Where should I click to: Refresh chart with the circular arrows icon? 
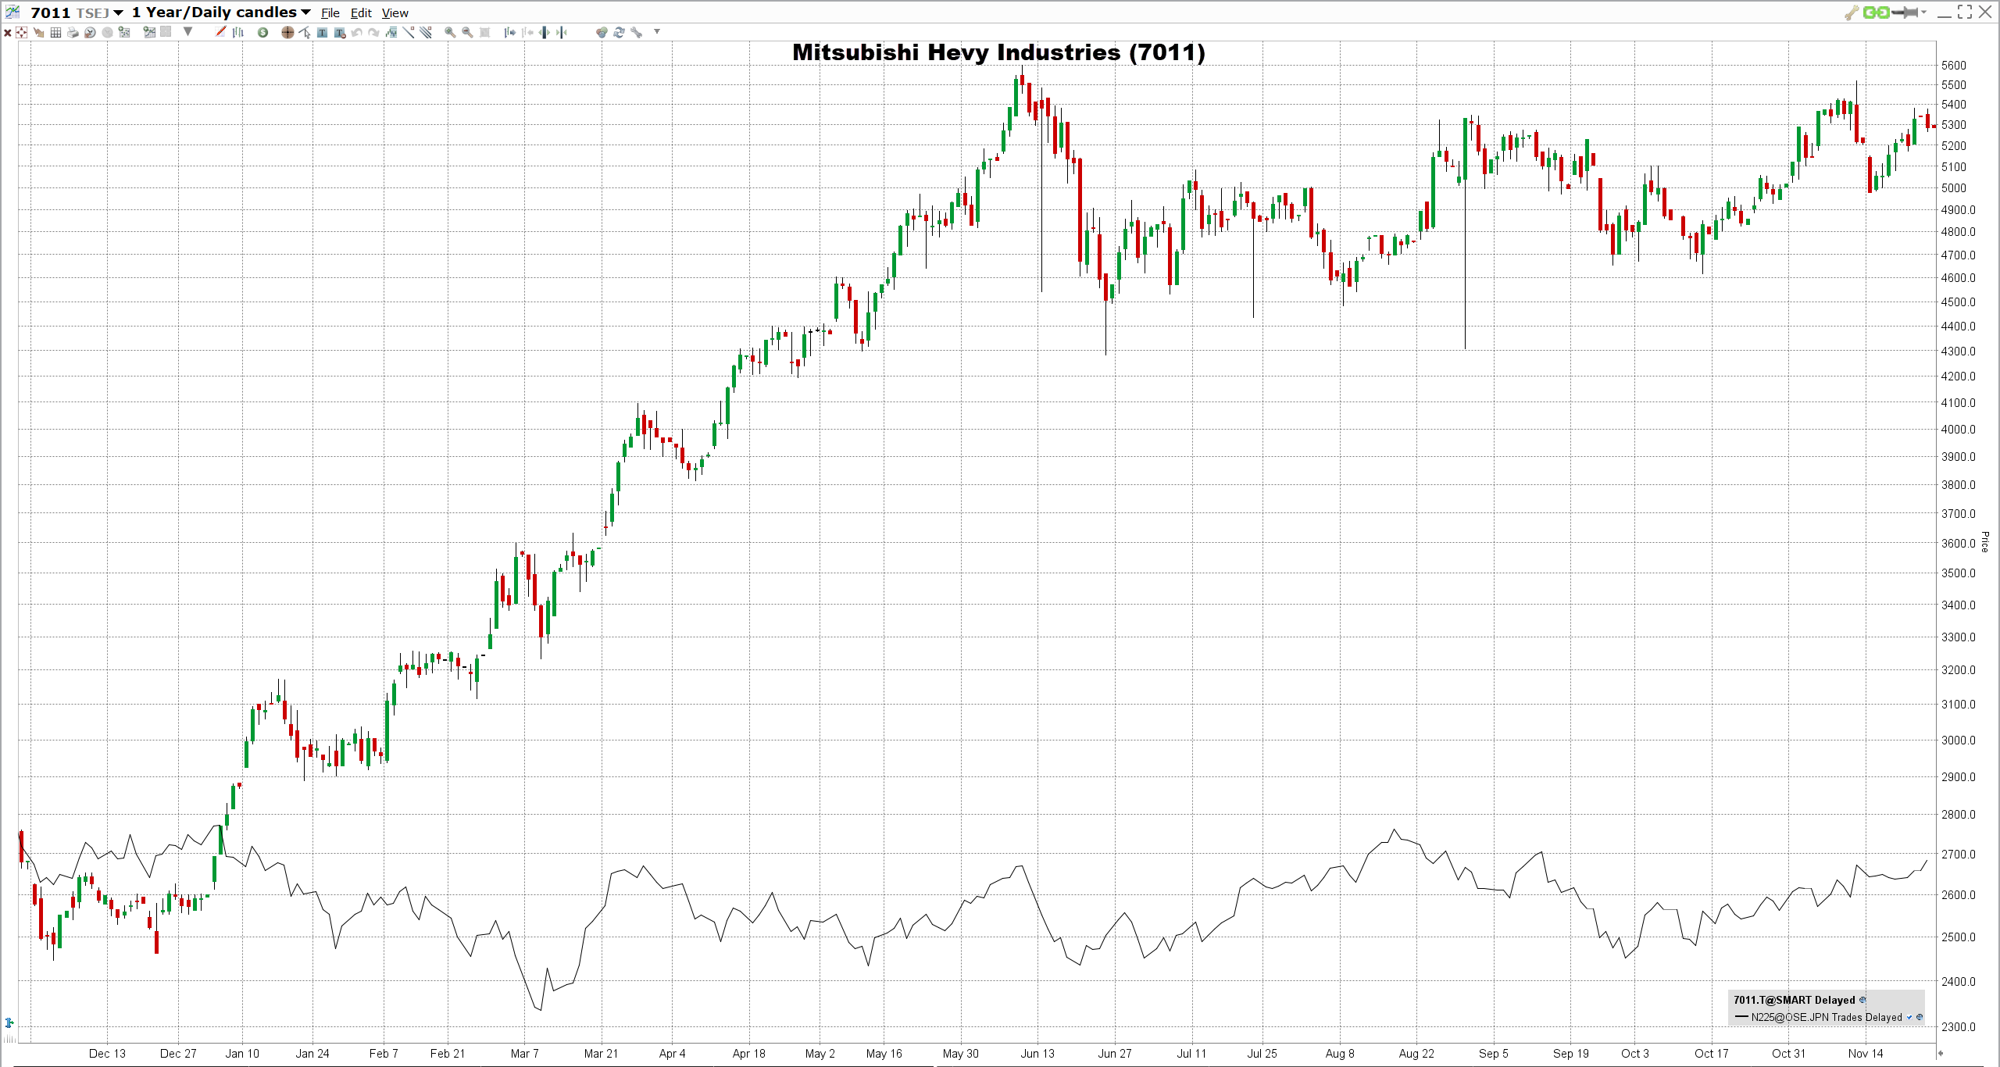(x=619, y=32)
